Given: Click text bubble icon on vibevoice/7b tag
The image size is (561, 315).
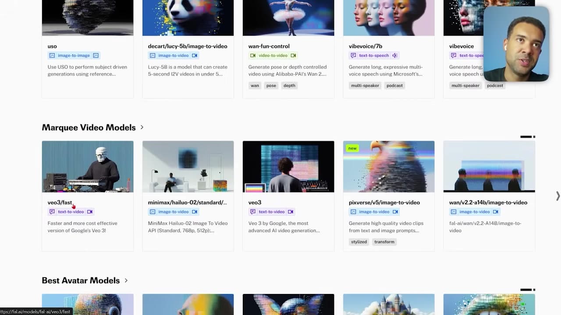Looking at the screenshot, I should point(353,56).
